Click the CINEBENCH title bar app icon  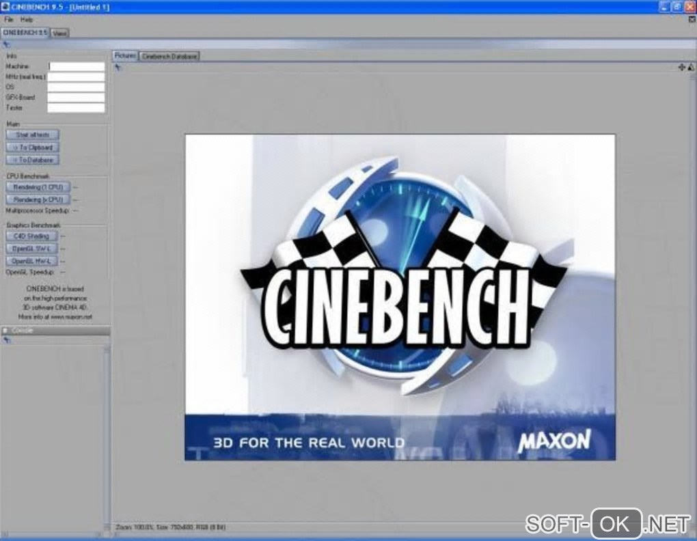(x=5, y=7)
